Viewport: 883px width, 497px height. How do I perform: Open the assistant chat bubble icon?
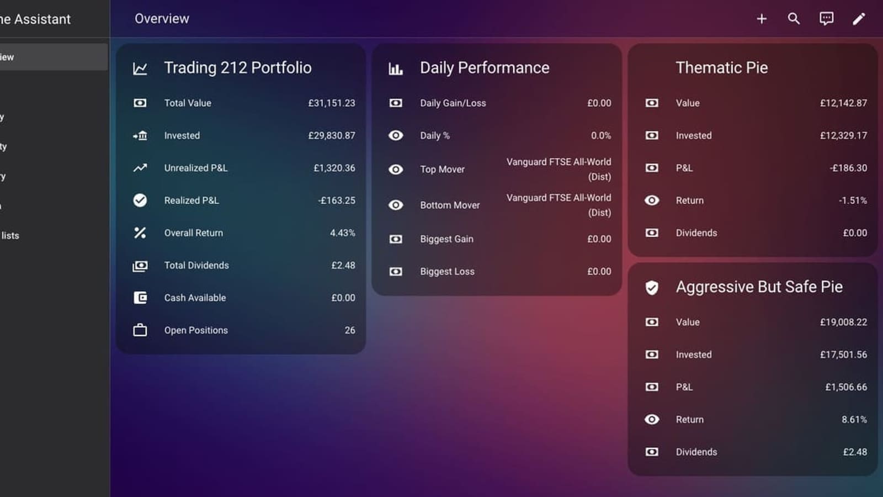click(x=826, y=19)
